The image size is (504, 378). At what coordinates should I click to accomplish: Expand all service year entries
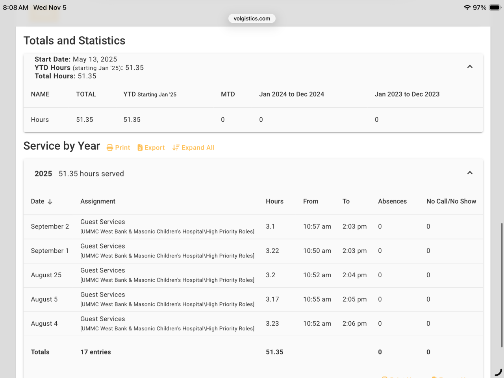pos(198,148)
